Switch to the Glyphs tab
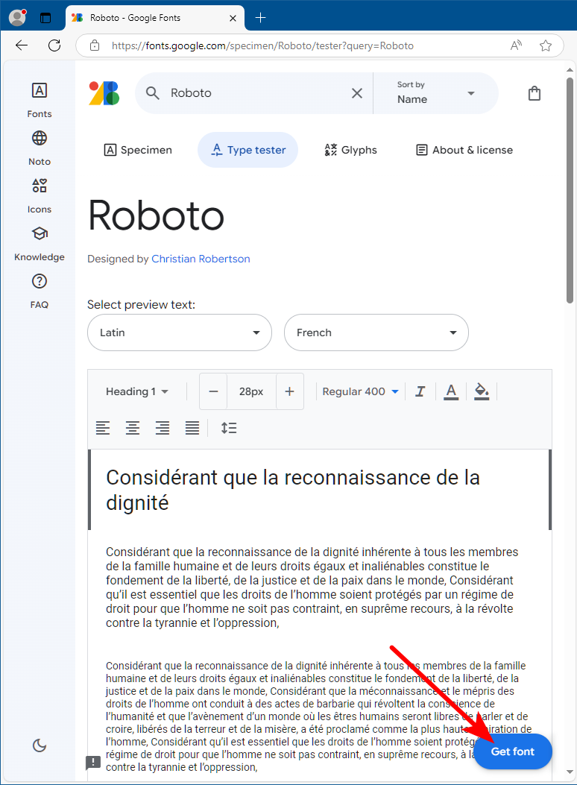 tap(351, 150)
